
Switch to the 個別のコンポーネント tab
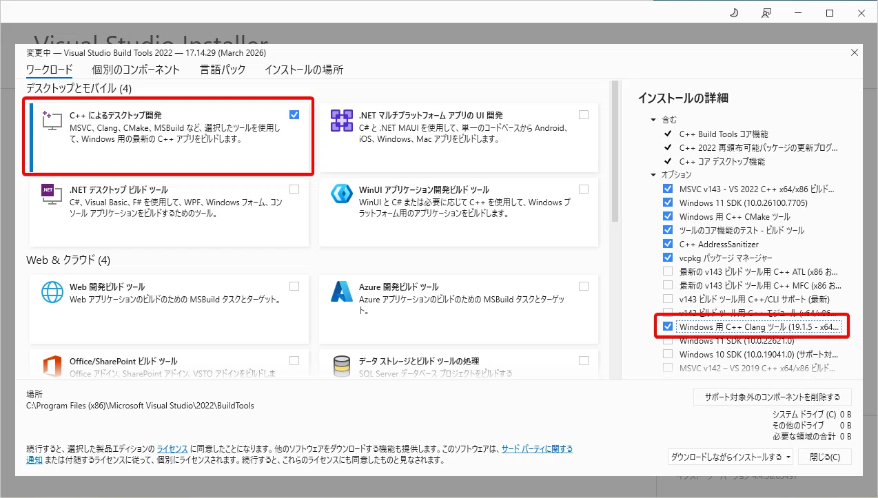coord(136,70)
